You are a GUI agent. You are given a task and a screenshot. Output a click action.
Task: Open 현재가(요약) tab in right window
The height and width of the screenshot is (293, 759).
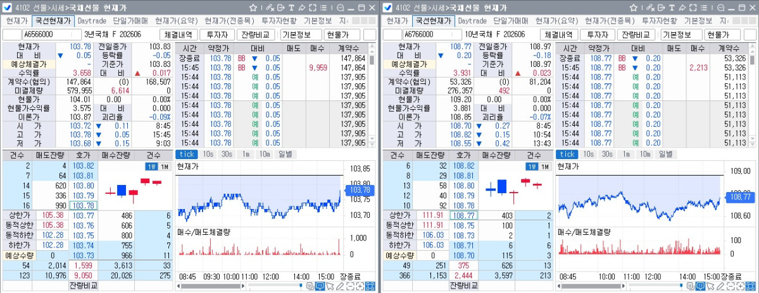tap(556, 21)
